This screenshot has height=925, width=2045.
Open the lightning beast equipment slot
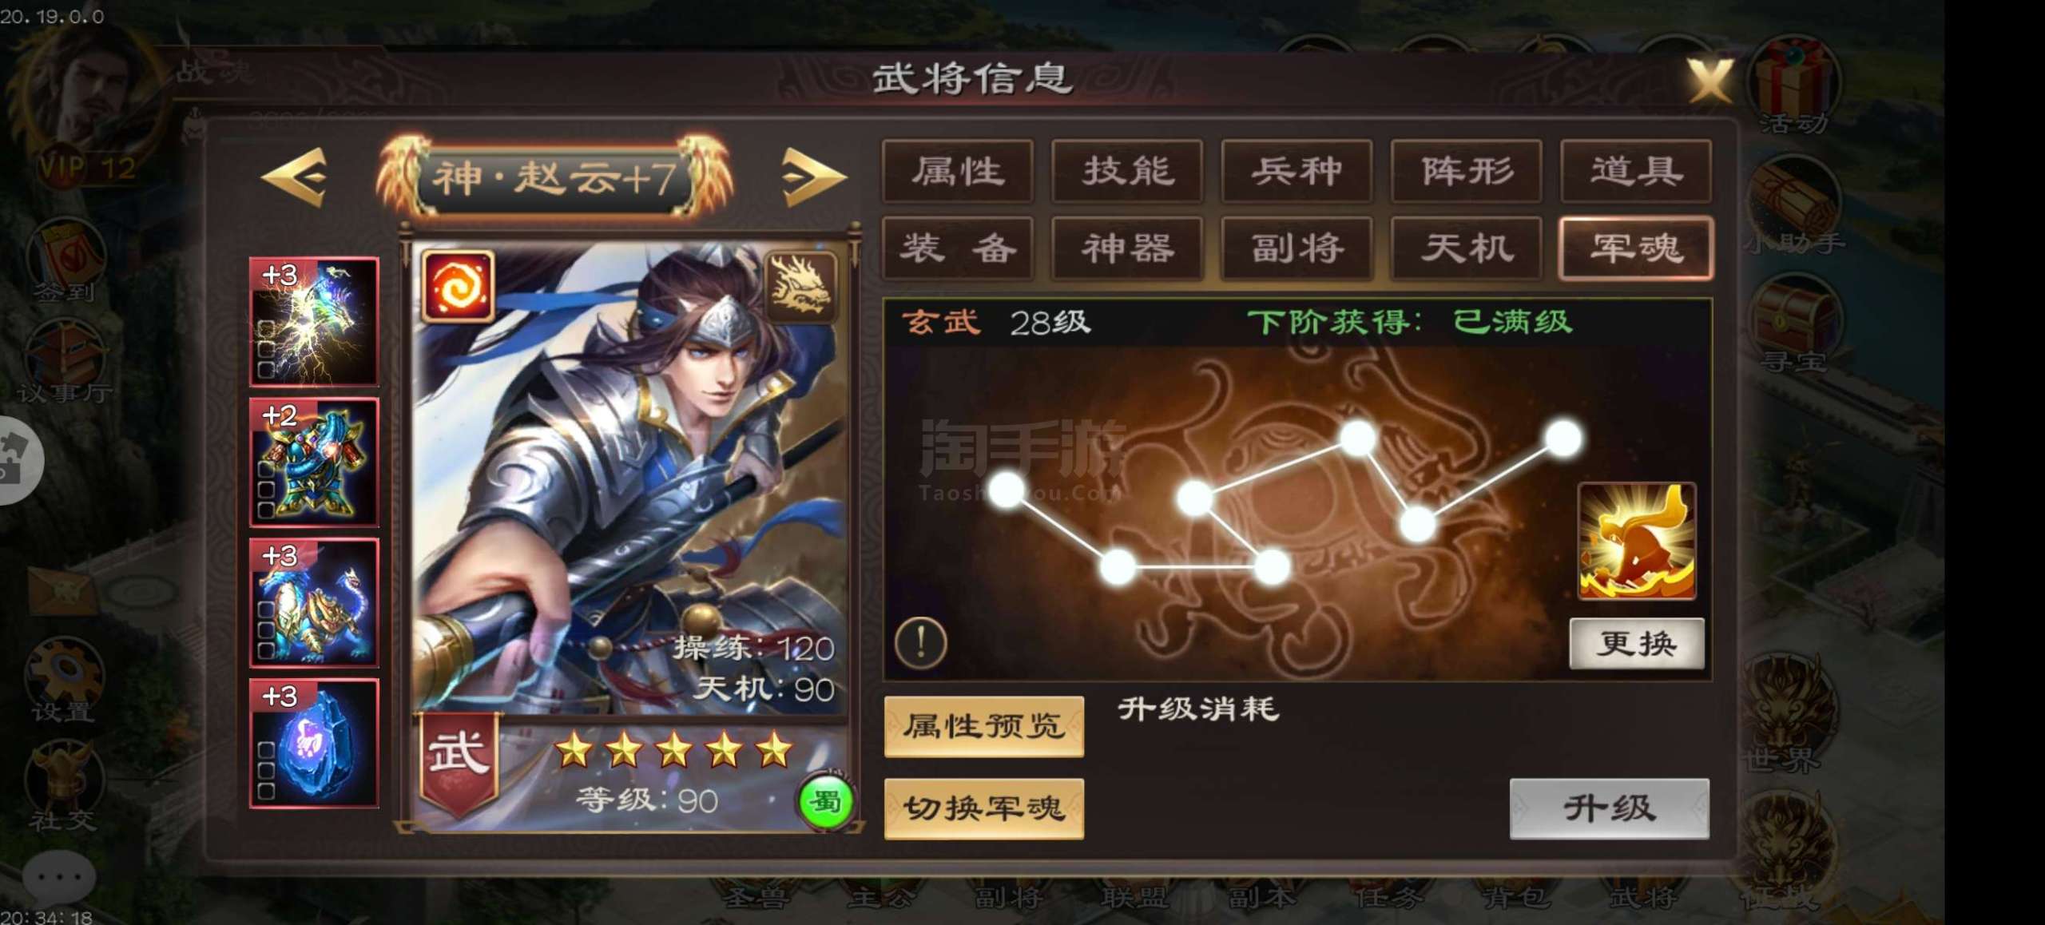tap(314, 322)
